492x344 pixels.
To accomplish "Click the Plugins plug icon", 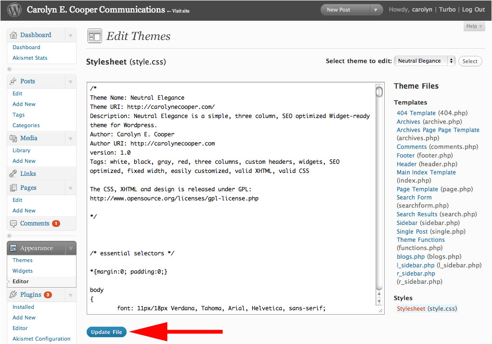I will click(13, 295).
